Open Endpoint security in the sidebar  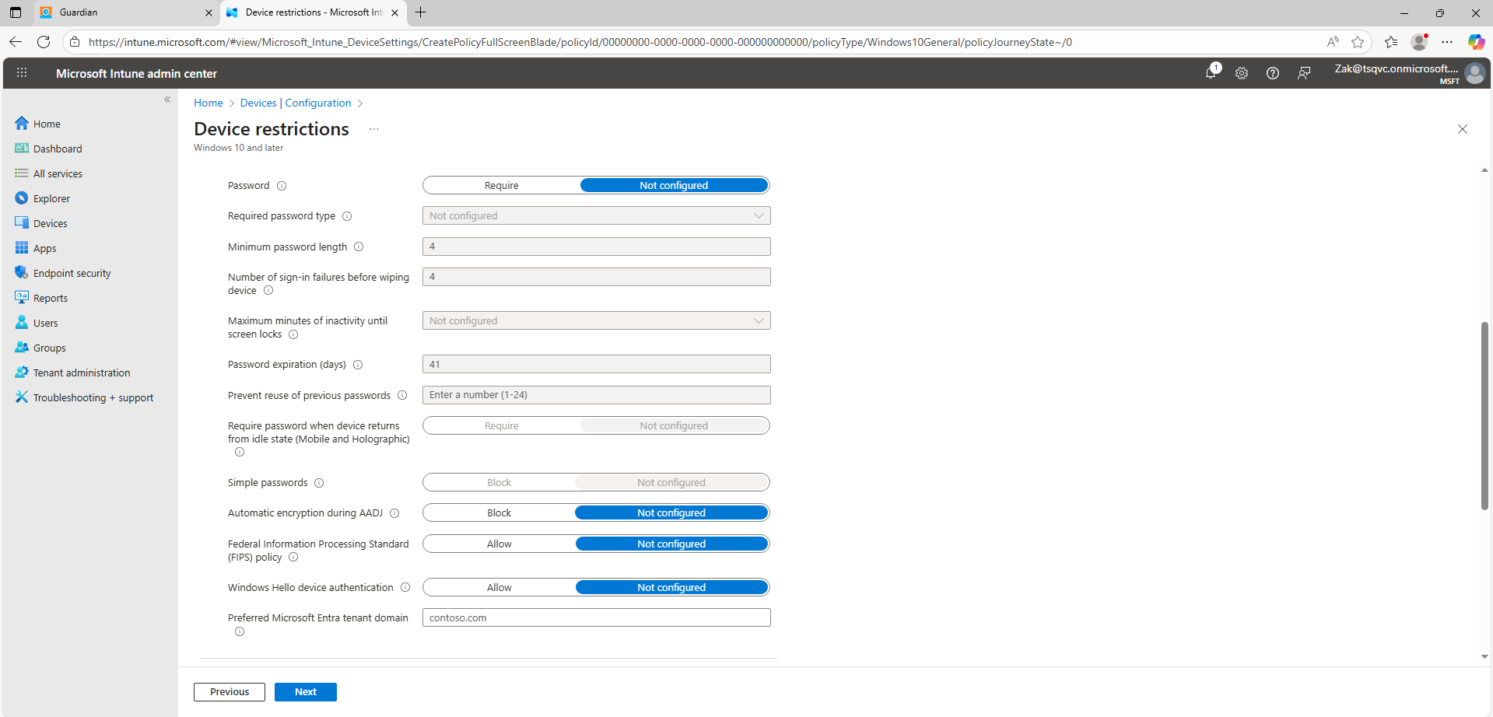[72, 274]
